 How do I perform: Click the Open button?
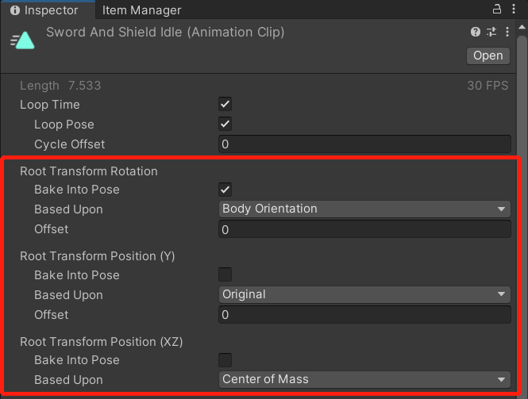click(x=488, y=56)
